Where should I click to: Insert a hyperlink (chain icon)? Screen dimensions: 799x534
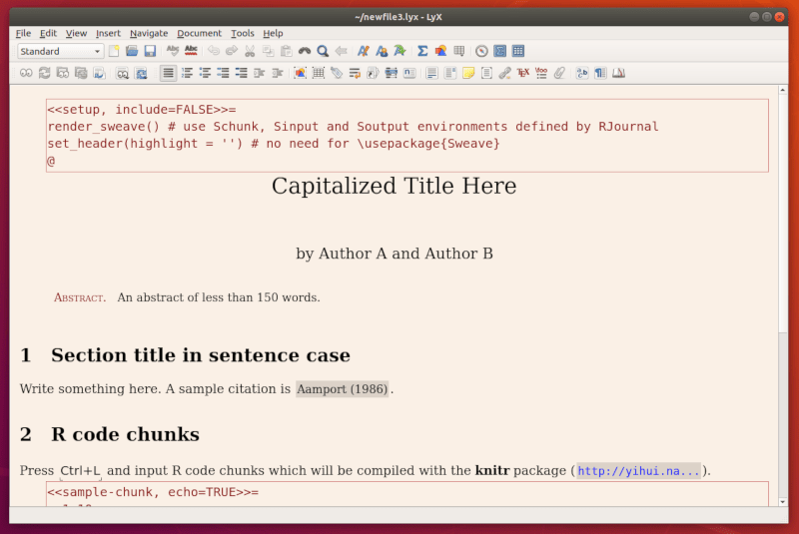504,73
